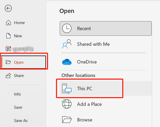The height and width of the screenshot is (127, 160).
Task: Click the blank page icon beside New
Action: point(8,36)
